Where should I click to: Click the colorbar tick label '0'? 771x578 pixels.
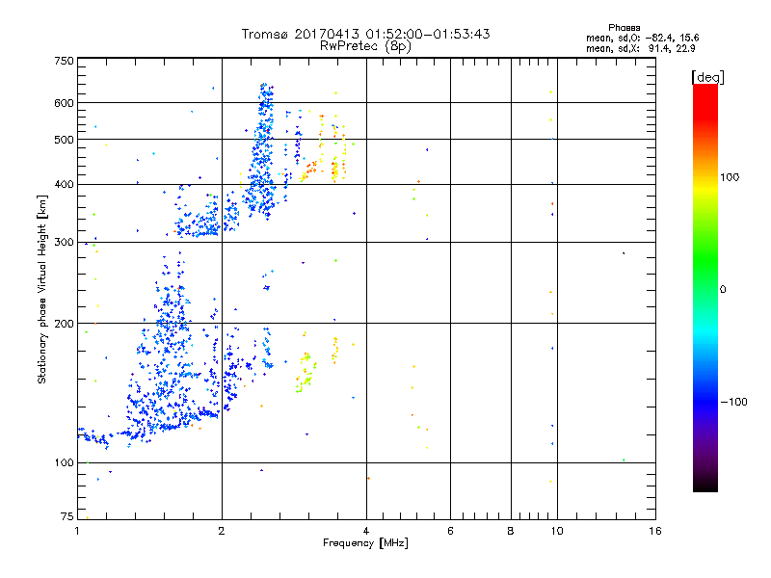tap(723, 290)
